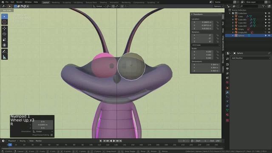This screenshot has height=153, width=272.
Task: Click the timeline End frame field
Action: coord(215,141)
